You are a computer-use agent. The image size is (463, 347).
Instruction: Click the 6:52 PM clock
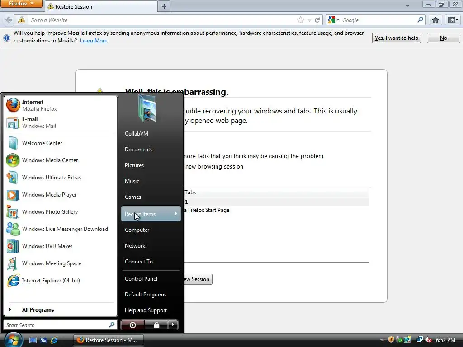tap(445, 340)
